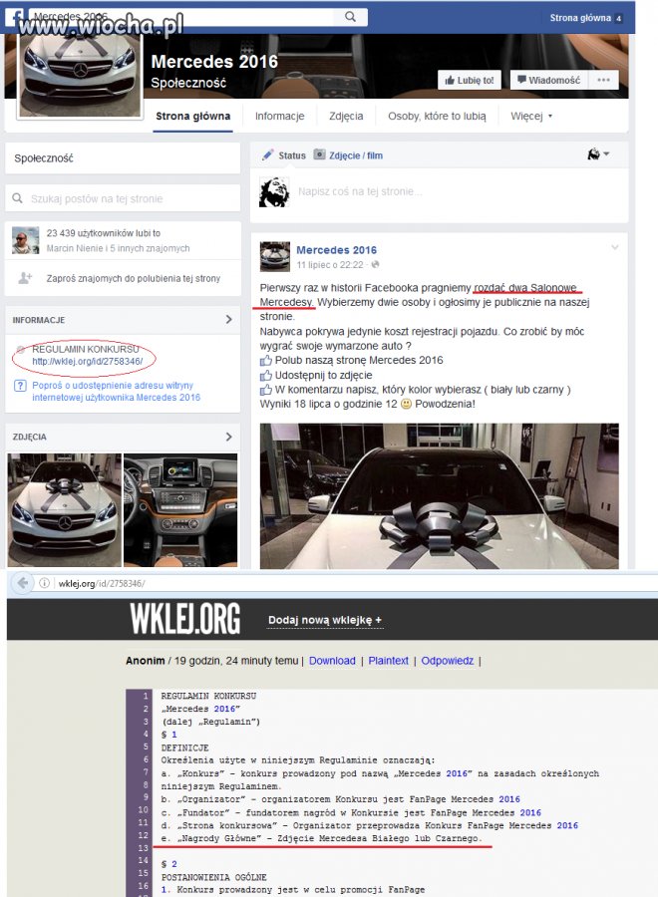The image size is (658, 897).
Task: Click the Download link
Action: 332,661
